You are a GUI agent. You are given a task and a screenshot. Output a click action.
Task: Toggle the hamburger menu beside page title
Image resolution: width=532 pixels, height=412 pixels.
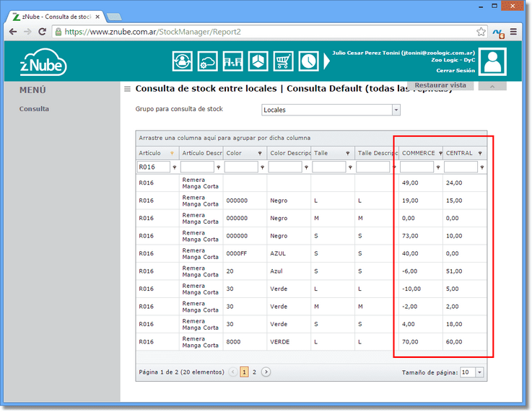tap(127, 89)
